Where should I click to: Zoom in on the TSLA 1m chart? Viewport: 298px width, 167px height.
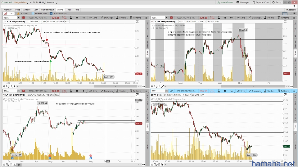[7, 86]
